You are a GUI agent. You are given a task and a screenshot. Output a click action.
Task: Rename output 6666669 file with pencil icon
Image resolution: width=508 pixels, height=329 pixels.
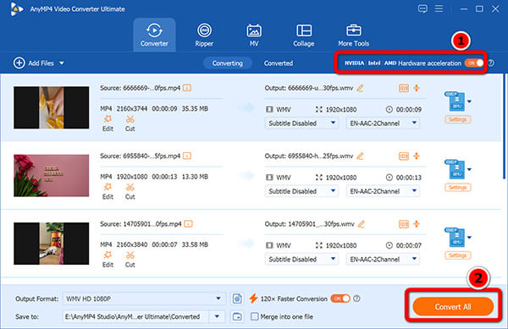coord(360,88)
